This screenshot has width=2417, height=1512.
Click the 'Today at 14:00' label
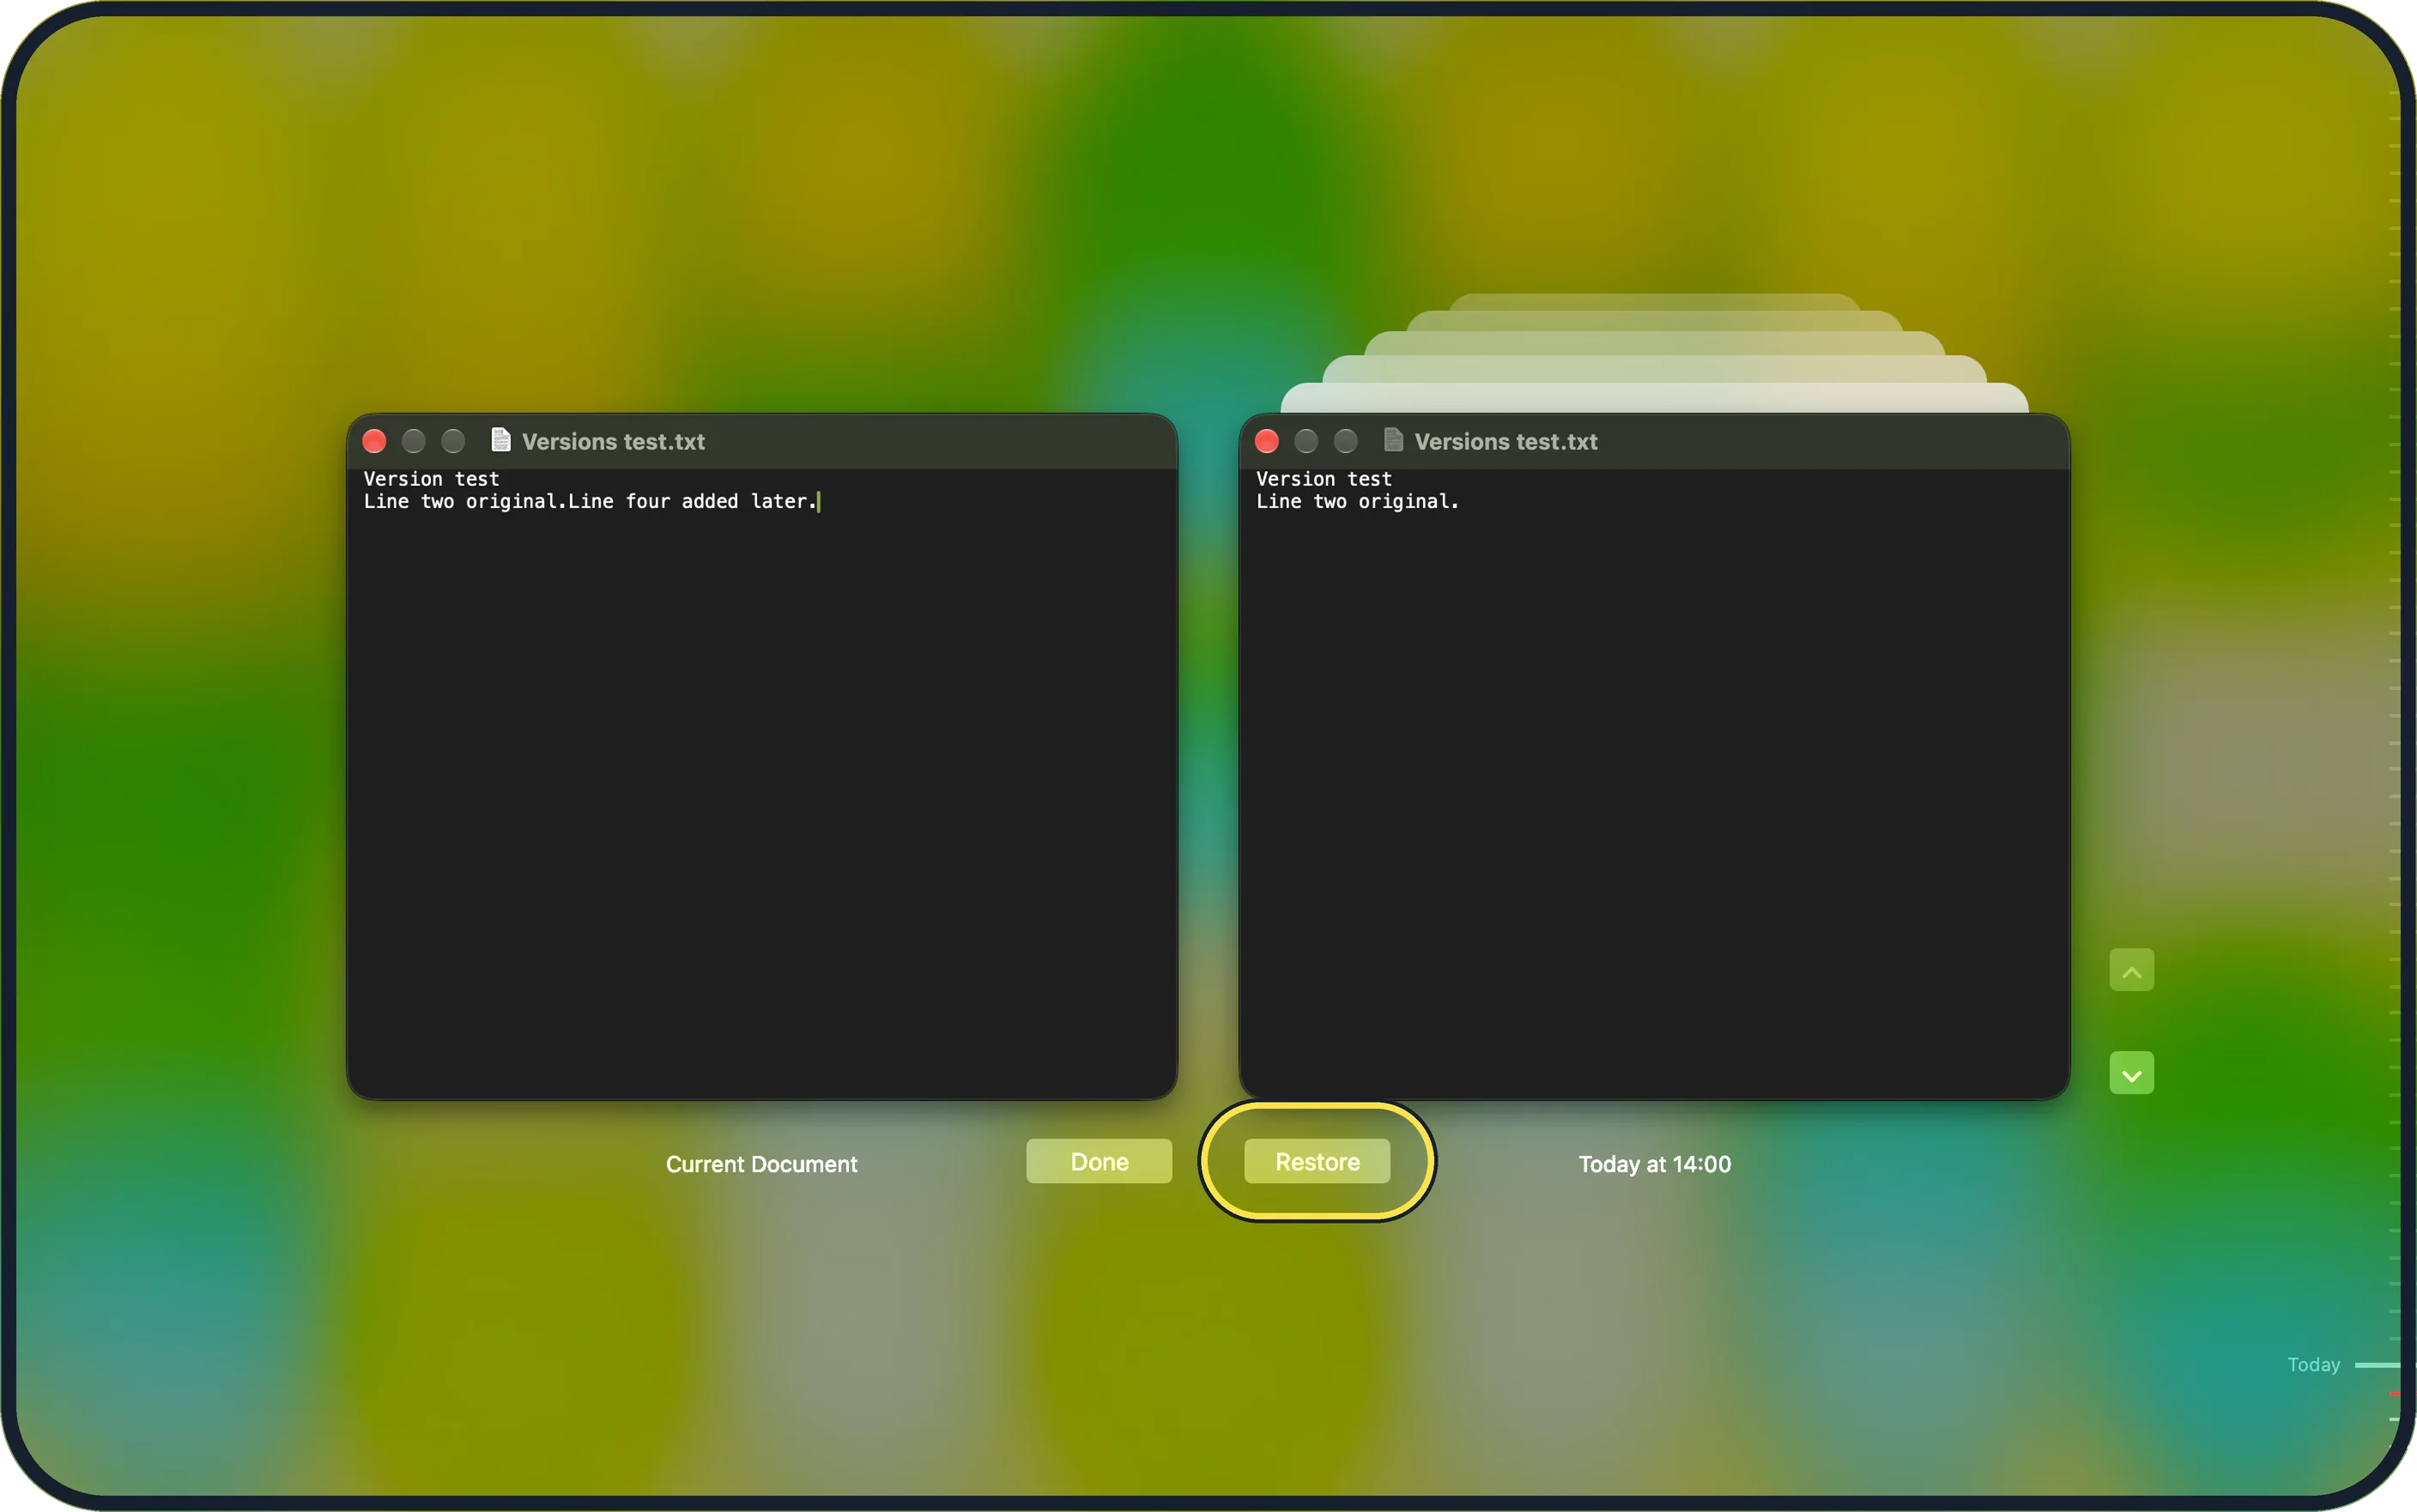tap(1654, 1164)
